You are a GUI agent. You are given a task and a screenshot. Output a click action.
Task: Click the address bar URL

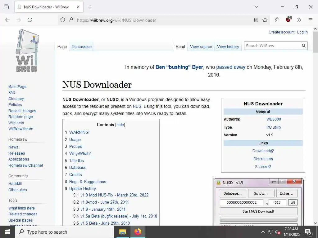[117, 20]
